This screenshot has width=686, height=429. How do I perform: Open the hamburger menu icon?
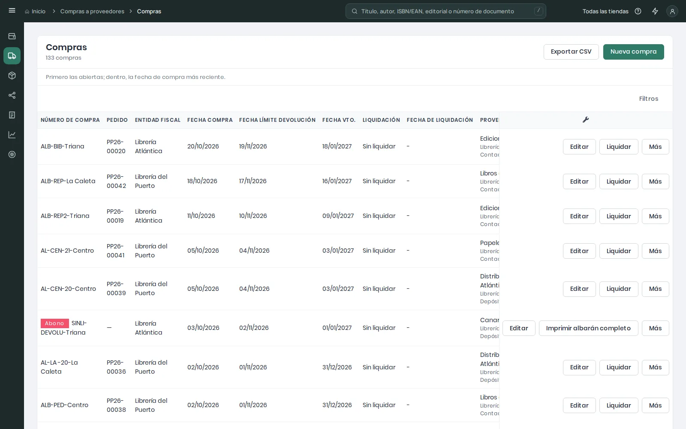point(12,11)
